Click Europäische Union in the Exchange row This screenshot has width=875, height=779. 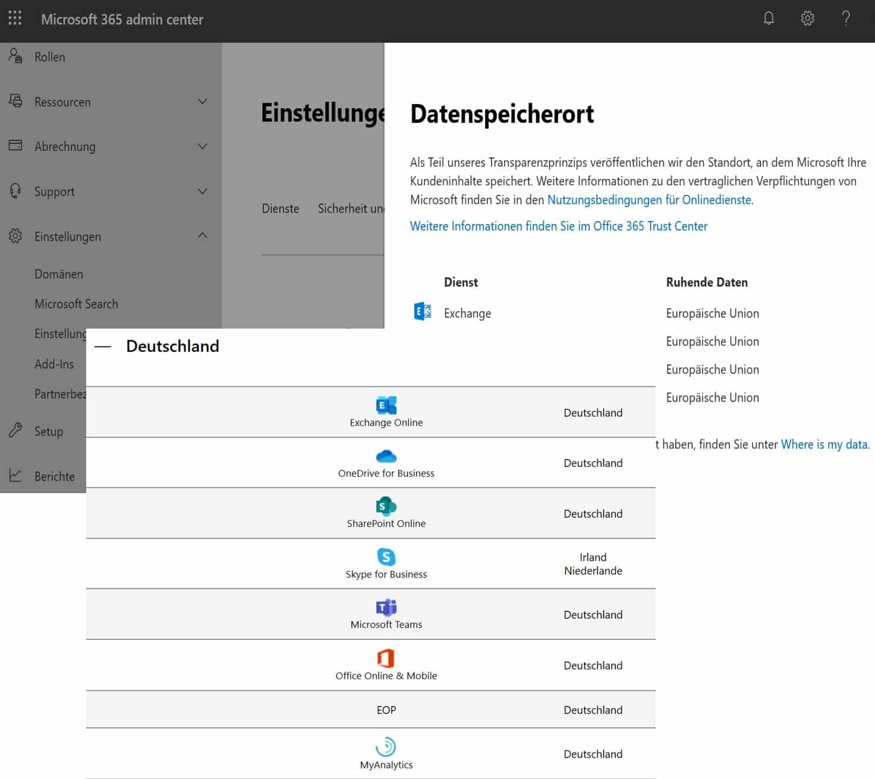coord(712,313)
